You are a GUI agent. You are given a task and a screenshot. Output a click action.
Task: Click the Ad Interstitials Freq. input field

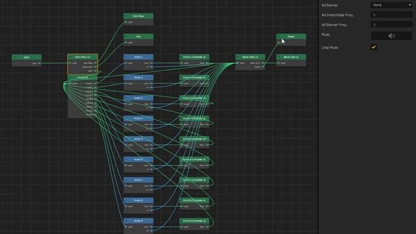(391, 14)
